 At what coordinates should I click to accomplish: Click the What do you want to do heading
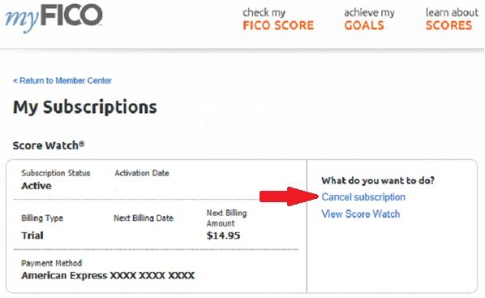(x=378, y=180)
